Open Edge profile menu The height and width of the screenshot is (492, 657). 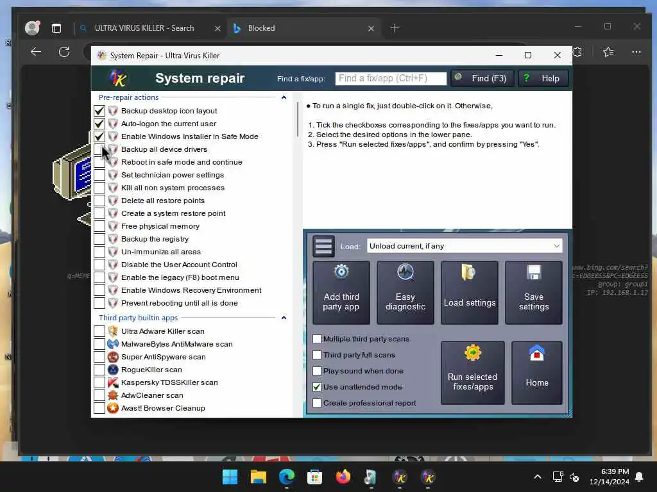pos(32,28)
